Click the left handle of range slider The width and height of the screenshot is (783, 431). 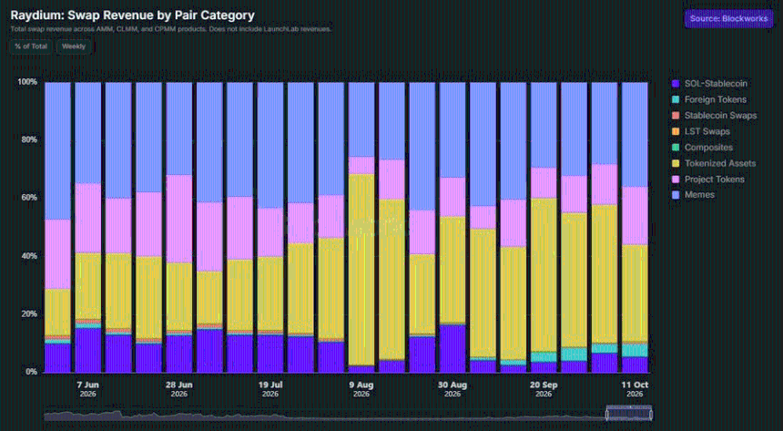coord(607,414)
